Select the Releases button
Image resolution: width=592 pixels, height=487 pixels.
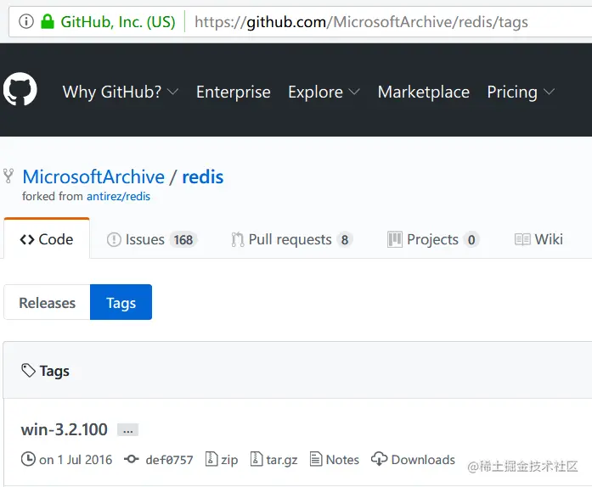(48, 303)
